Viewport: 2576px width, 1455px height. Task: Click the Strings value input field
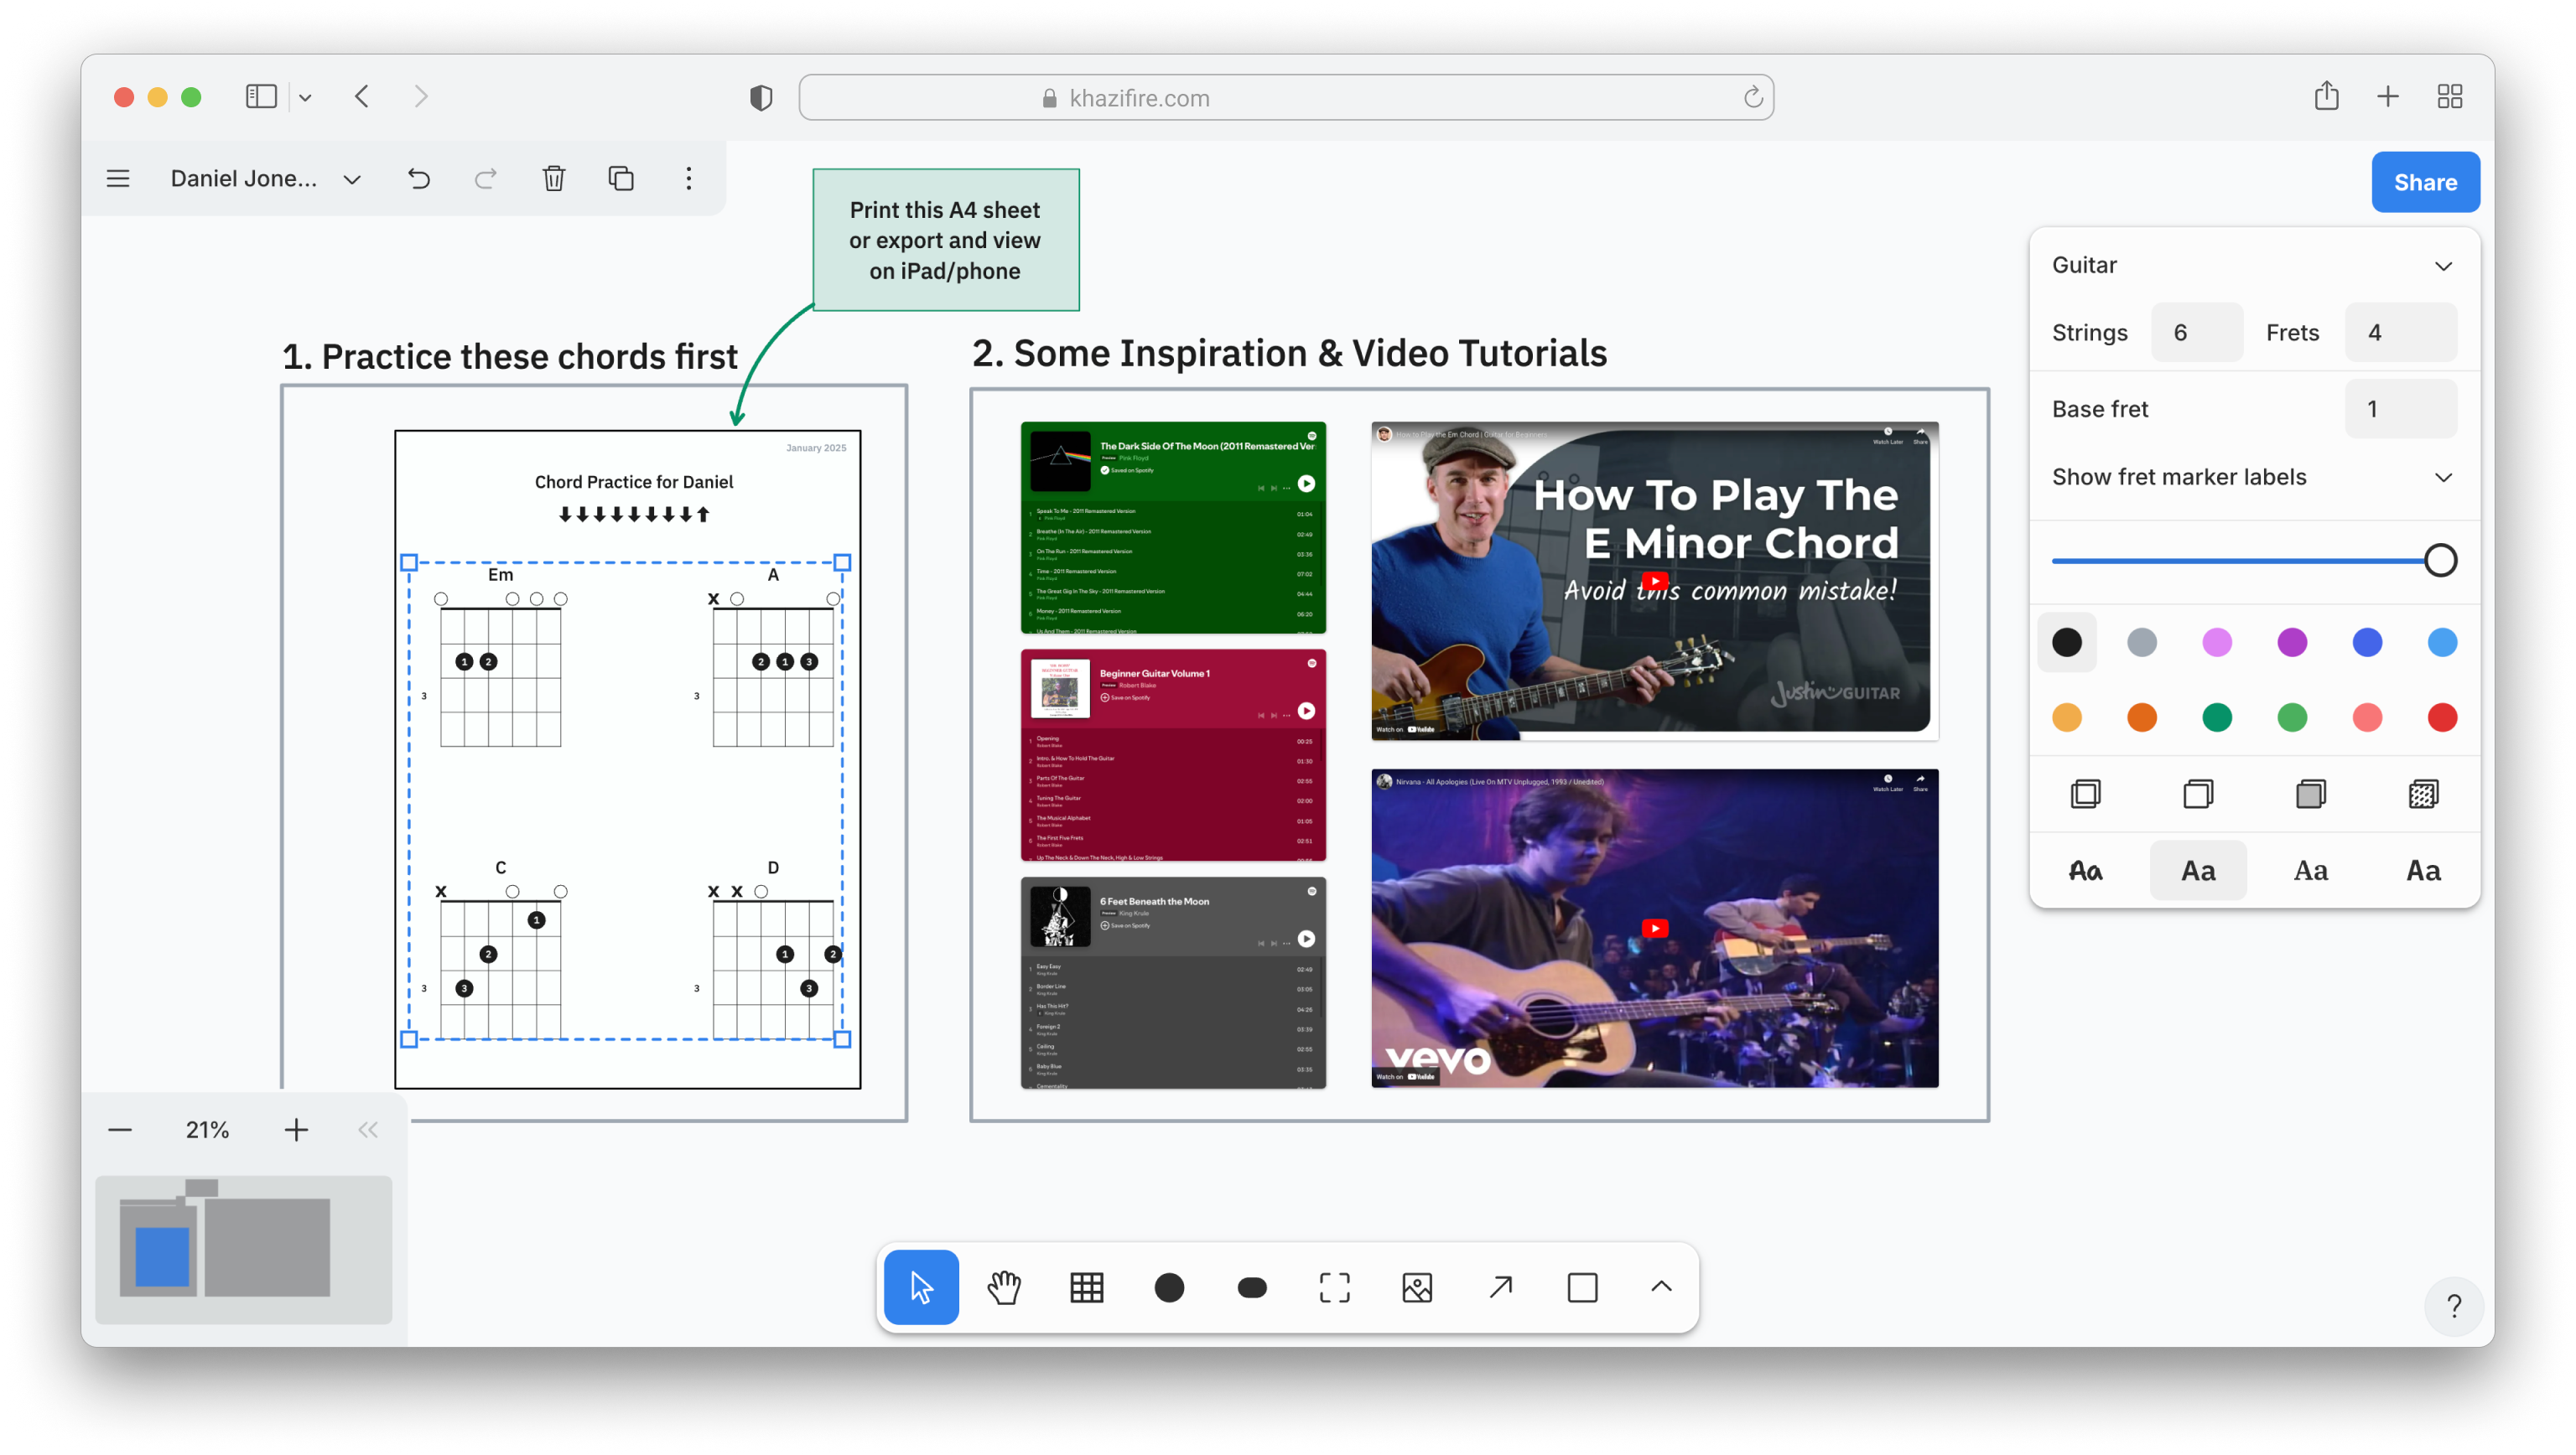pos(2196,332)
